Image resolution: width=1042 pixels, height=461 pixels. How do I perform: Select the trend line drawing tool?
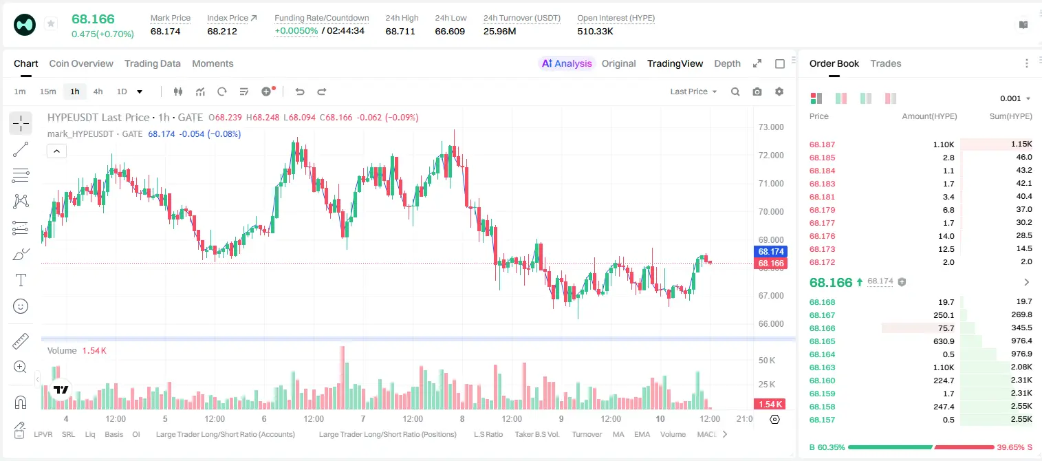point(21,149)
